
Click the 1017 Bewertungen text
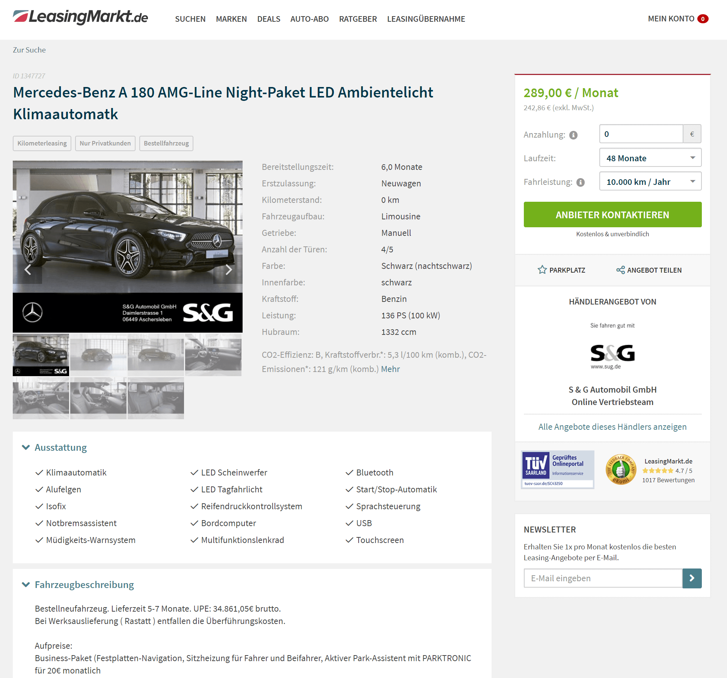click(x=668, y=480)
